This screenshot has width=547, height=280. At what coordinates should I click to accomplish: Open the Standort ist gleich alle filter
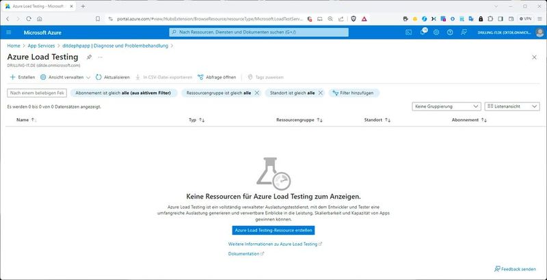[293, 93]
